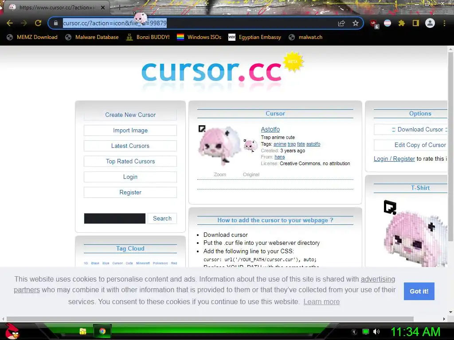
Task: Click the Login / Register link
Action: tap(394, 159)
